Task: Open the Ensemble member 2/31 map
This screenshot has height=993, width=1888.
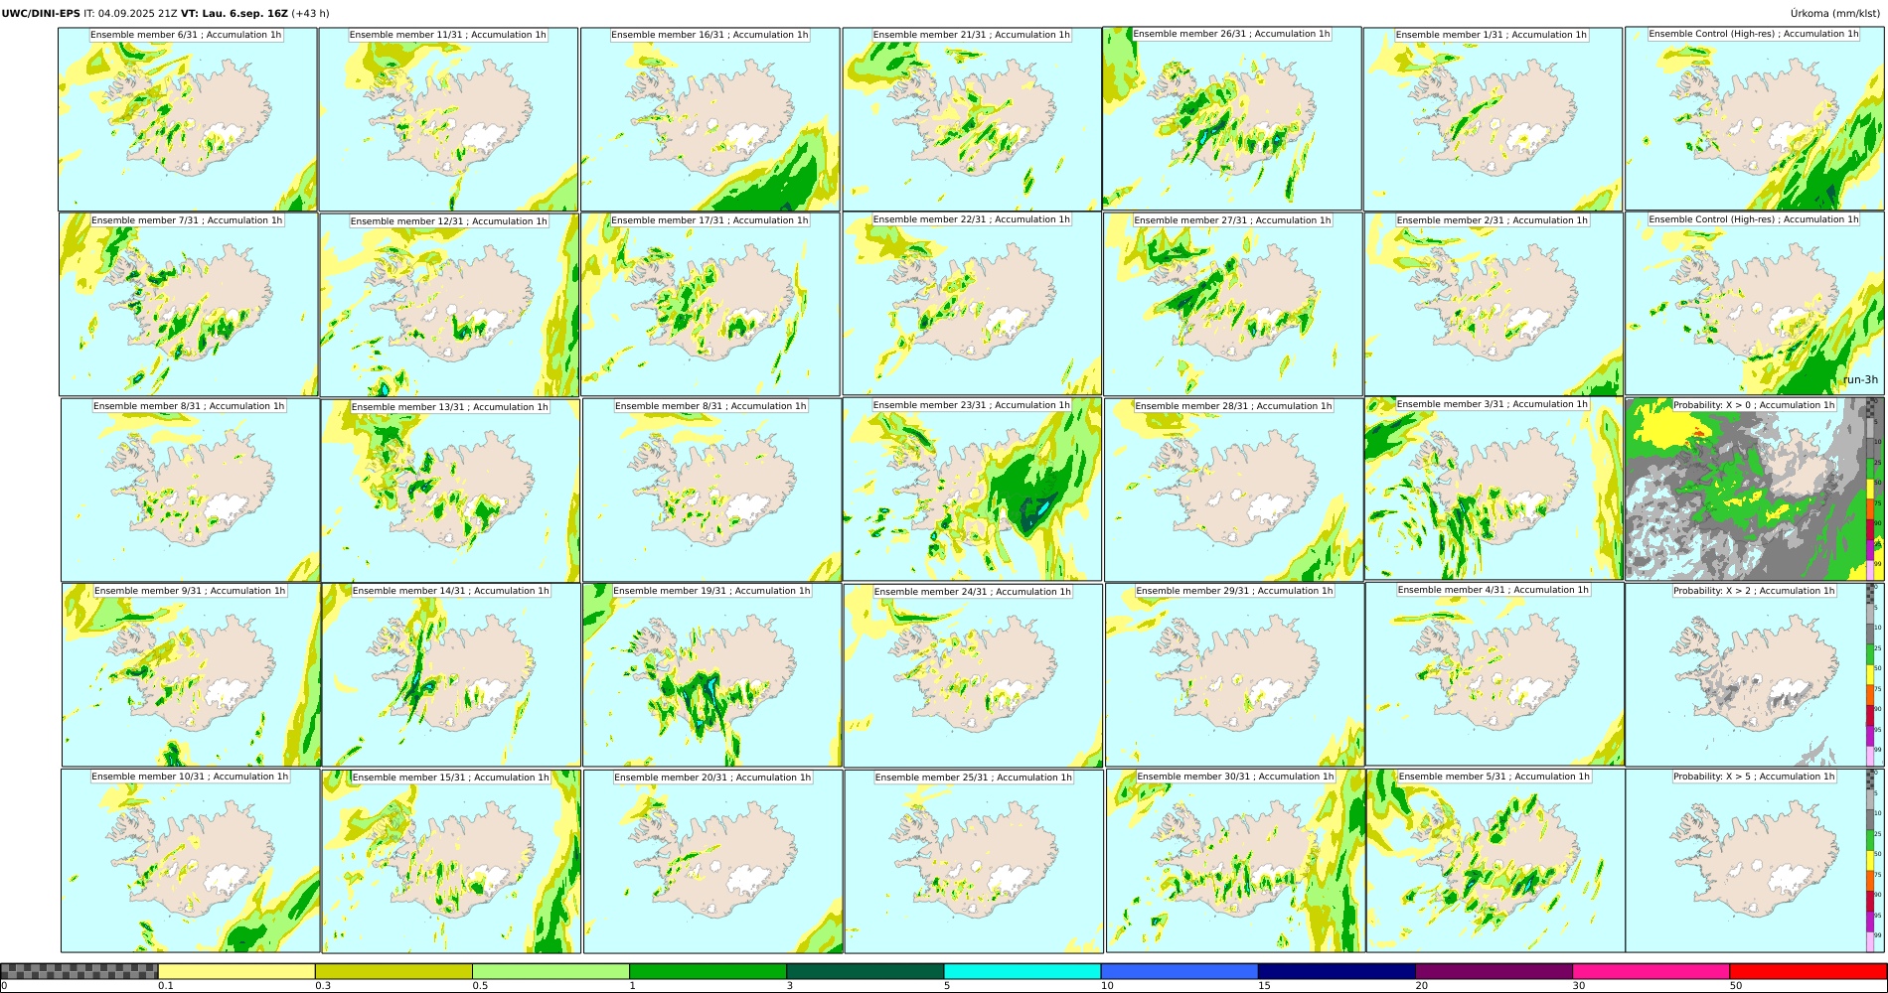Action: 1494,305
